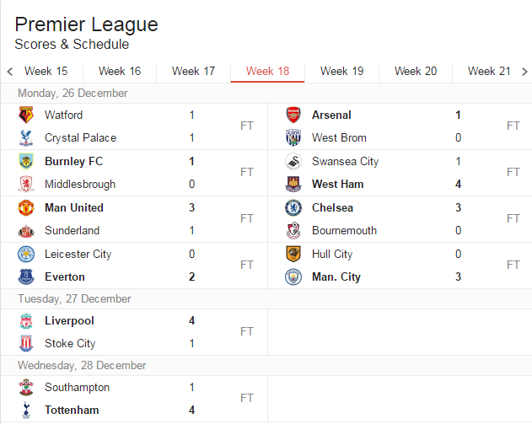Click the Watford club crest

click(27, 115)
